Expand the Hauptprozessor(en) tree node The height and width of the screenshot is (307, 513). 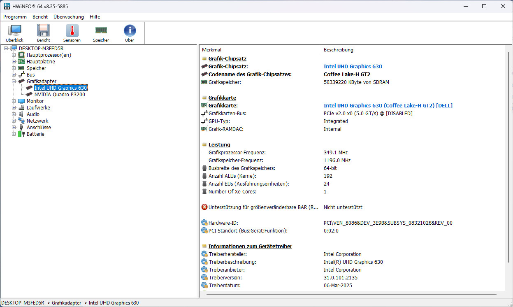[14, 55]
